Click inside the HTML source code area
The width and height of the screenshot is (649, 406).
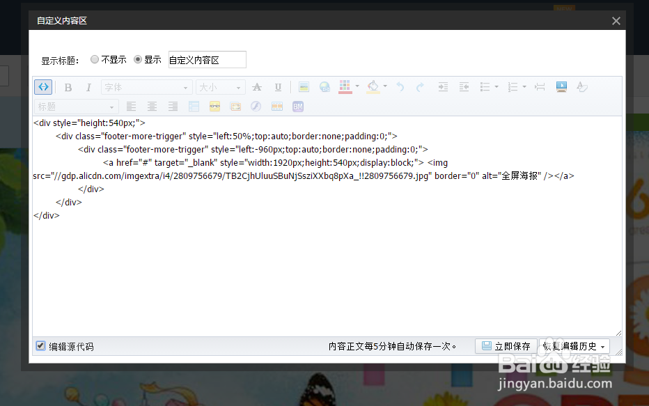coord(327,226)
